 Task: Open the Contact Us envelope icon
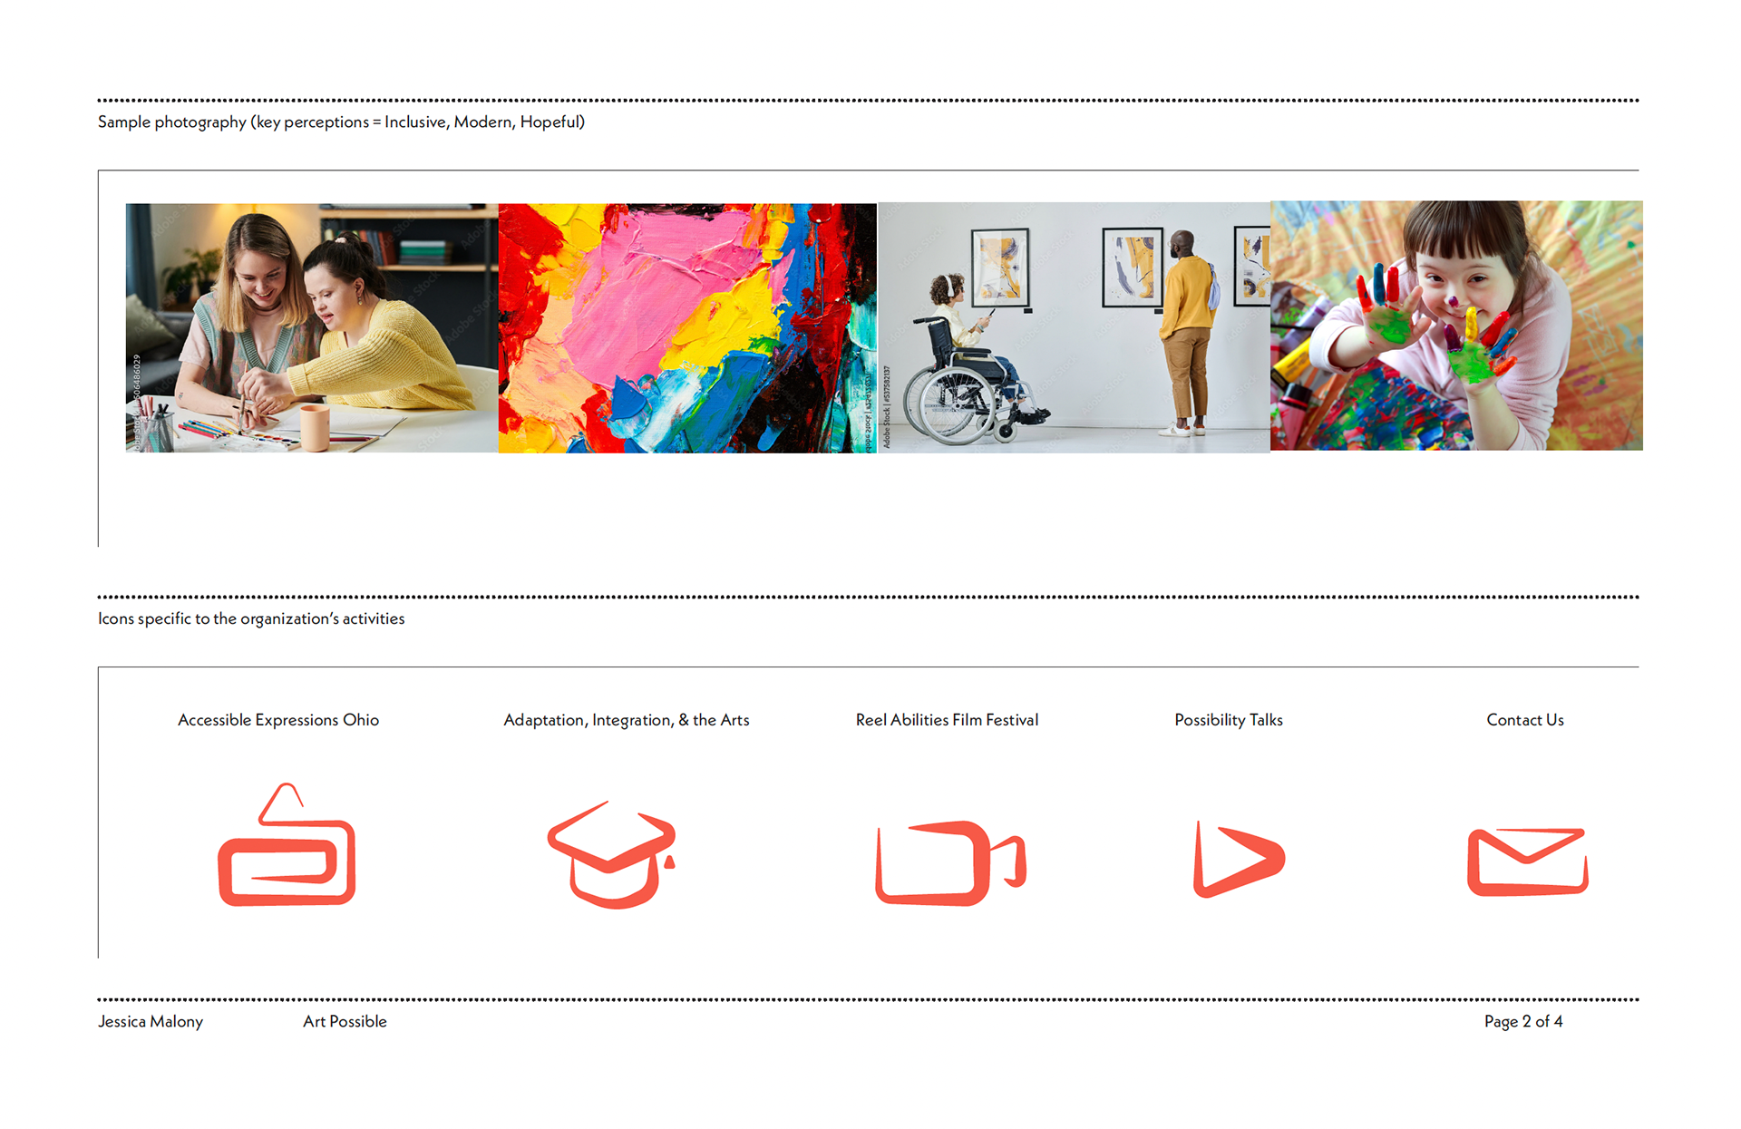click(x=1528, y=861)
